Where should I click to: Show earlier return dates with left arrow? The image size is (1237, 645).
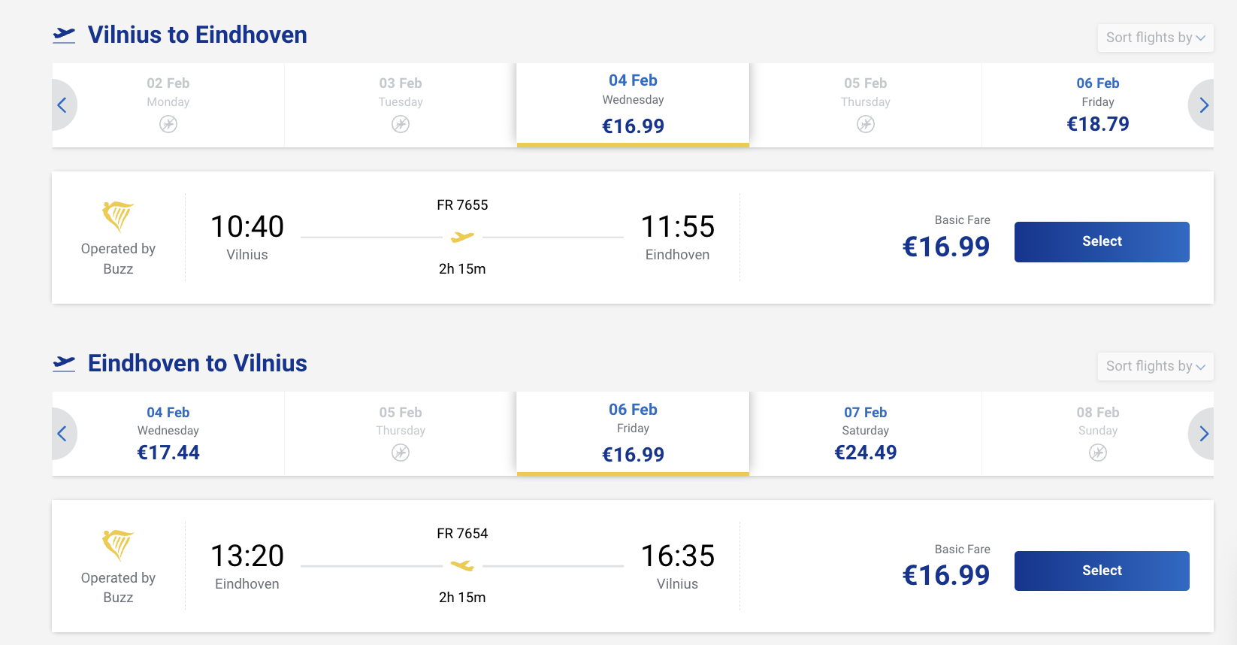63,434
